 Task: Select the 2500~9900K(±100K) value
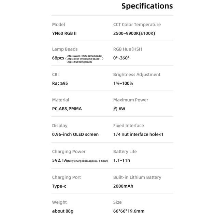point(134,33)
